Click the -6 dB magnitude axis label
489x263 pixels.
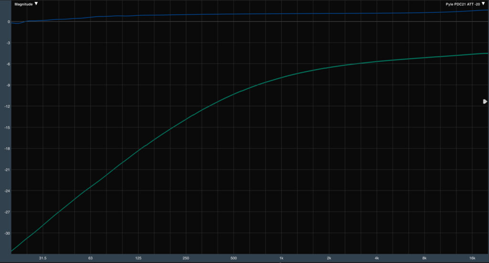[8, 64]
